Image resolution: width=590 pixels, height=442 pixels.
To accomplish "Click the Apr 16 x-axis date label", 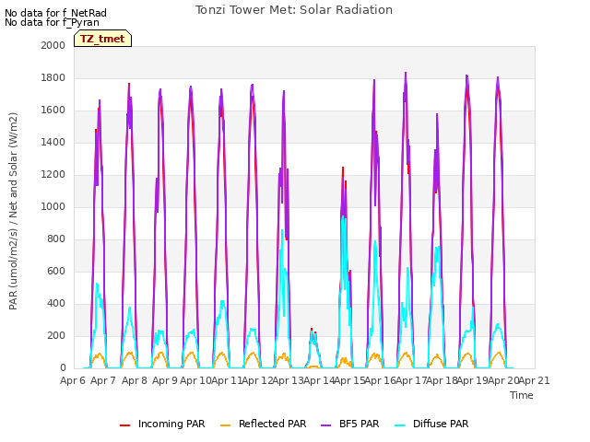I will click(381, 380).
